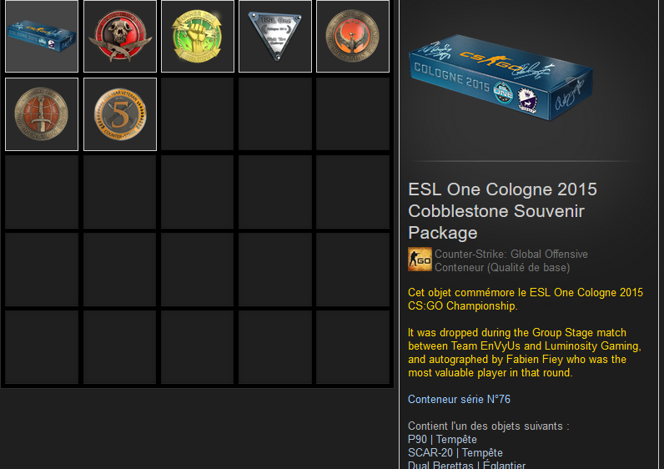Select the red skull Operation Bloodhound coin
This screenshot has width=664, height=469.
pyautogui.click(x=120, y=37)
